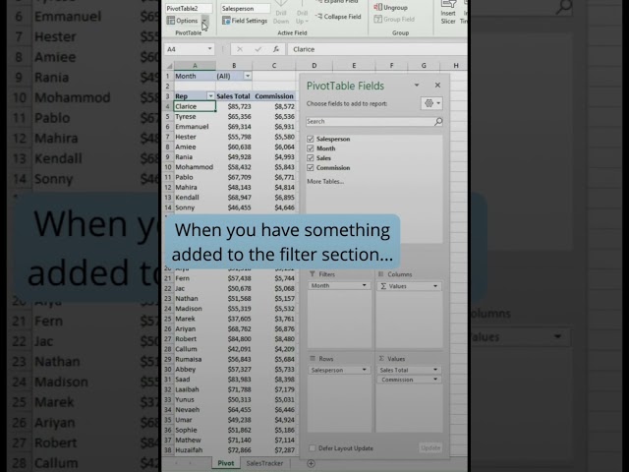Viewport: 629px width, 472px height.
Task: Add a new sheet with plus icon
Action: pos(311,463)
